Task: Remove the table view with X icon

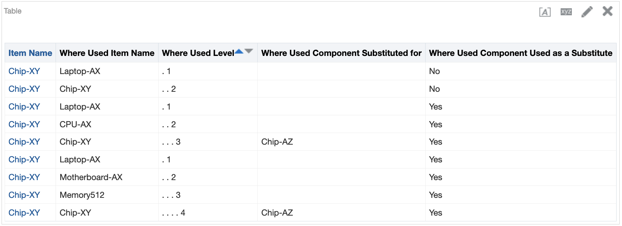Action: (607, 11)
